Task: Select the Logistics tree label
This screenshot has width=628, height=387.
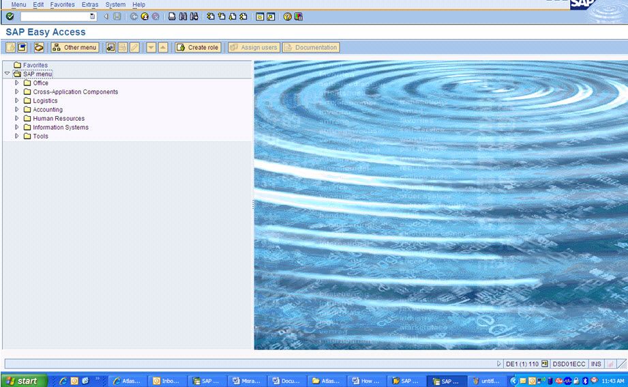Action: click(45, 100)
